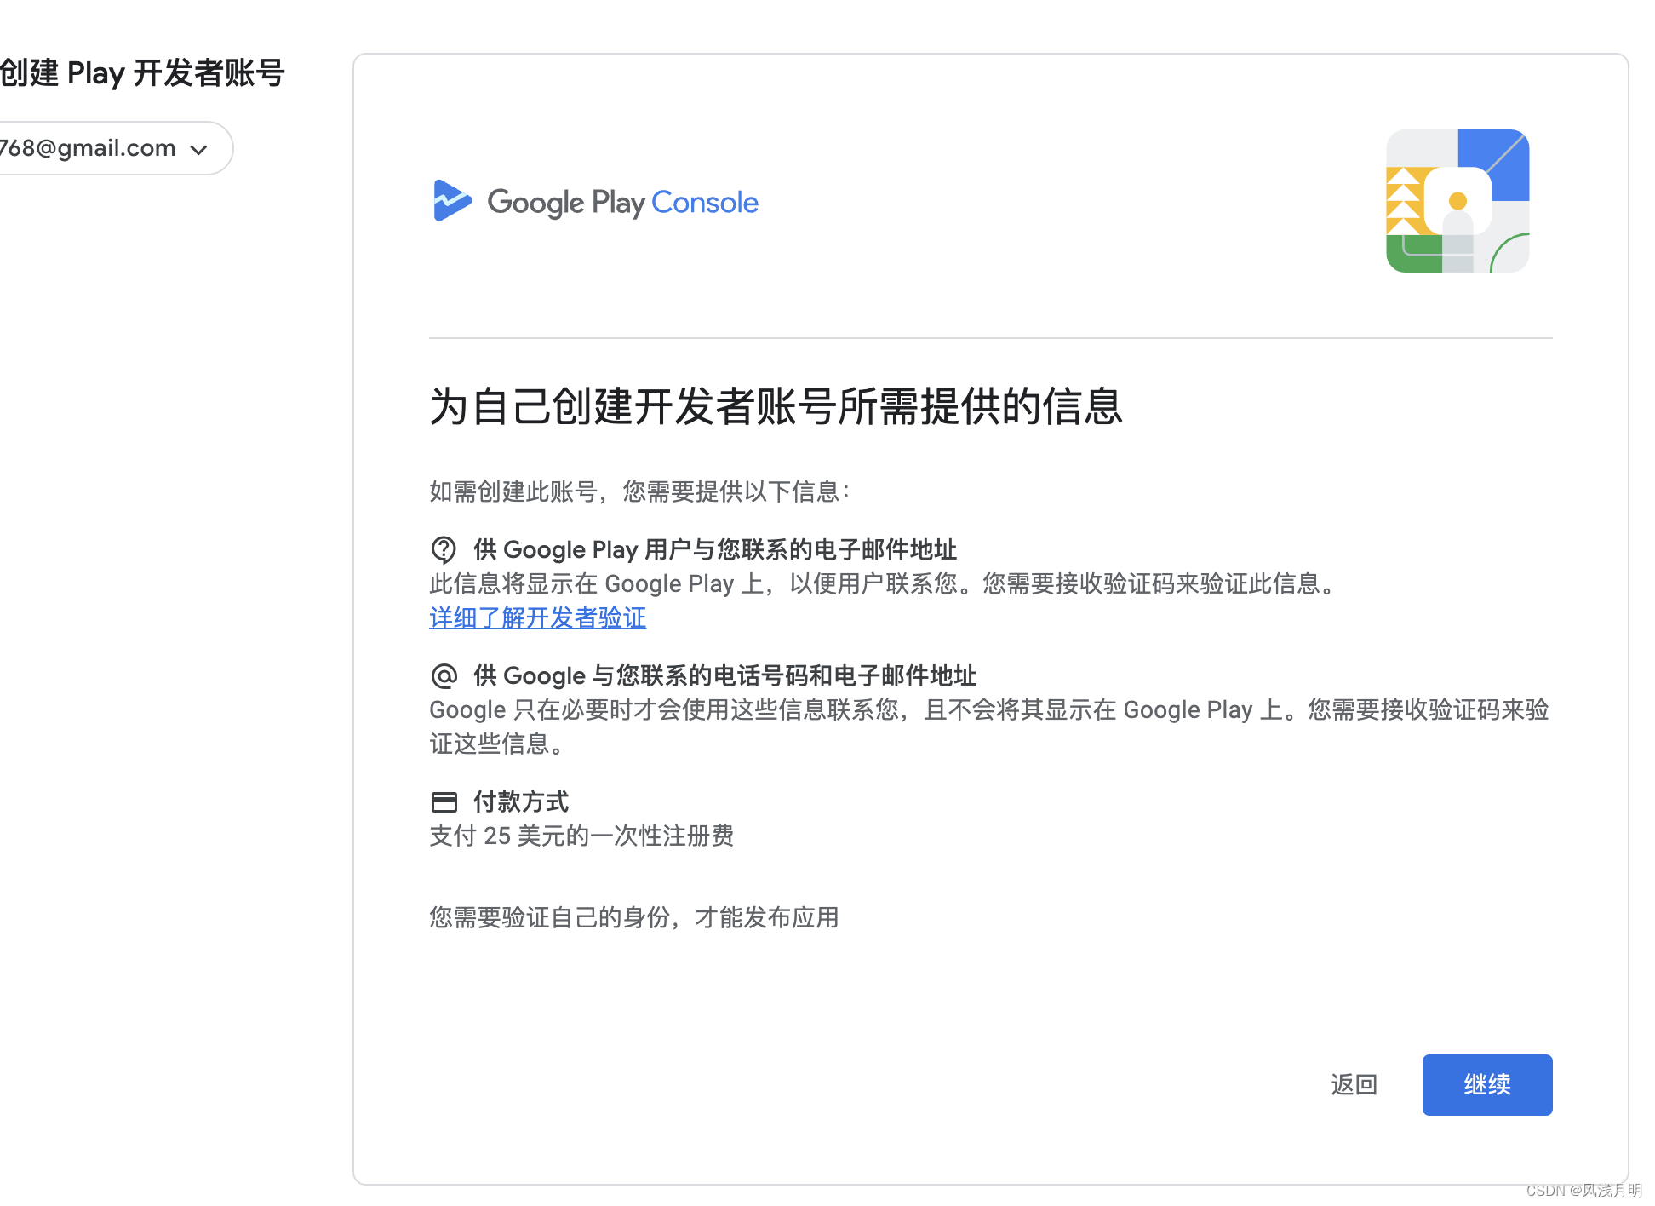This screenshot has height=1206, width=1655.
Task: Click heading 为自己创建开发者账号所需提供的信息
Action: 776,405
